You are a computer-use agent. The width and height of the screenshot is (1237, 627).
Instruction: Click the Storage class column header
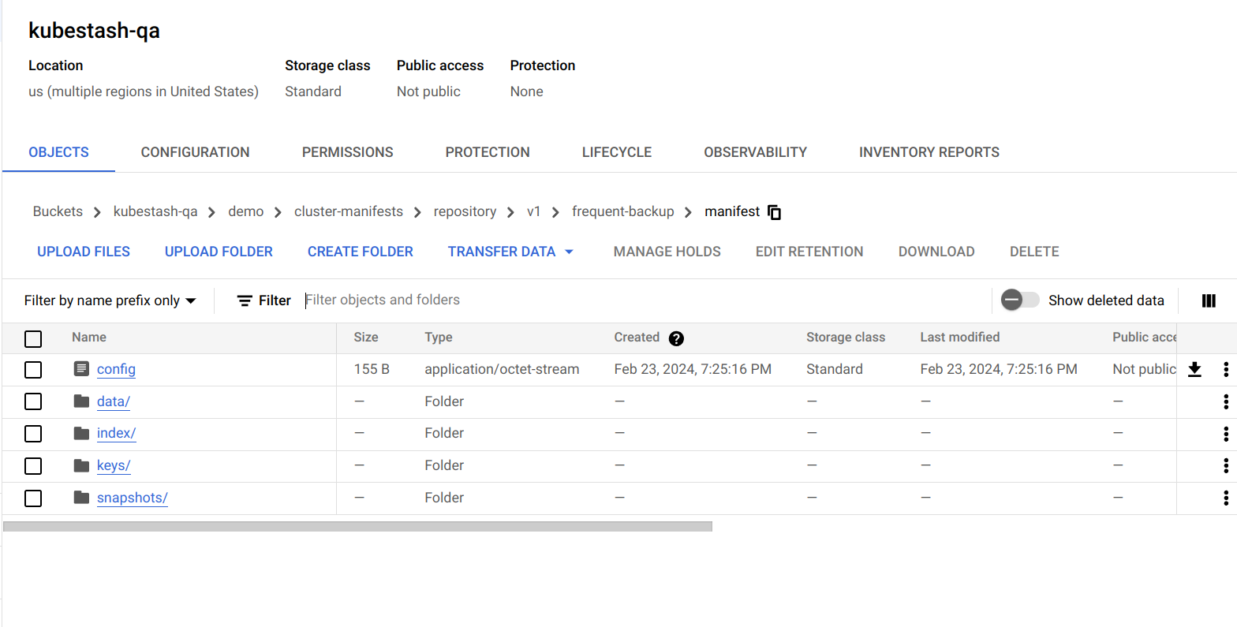(x=846, y=338)
